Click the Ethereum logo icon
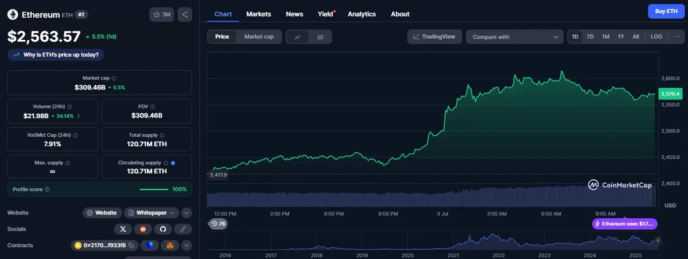Viewport: 688px width, 259px height. [x=12, y=14]
